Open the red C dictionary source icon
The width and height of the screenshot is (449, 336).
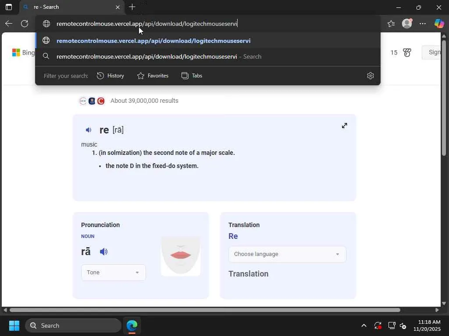101,101
